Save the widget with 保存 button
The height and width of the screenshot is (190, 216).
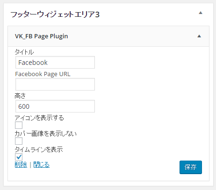(x=191, y=167)
